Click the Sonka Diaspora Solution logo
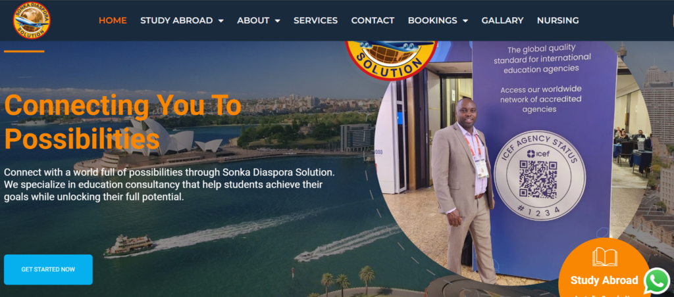Viewport: 674px width, 297px height. click(32, 20)
